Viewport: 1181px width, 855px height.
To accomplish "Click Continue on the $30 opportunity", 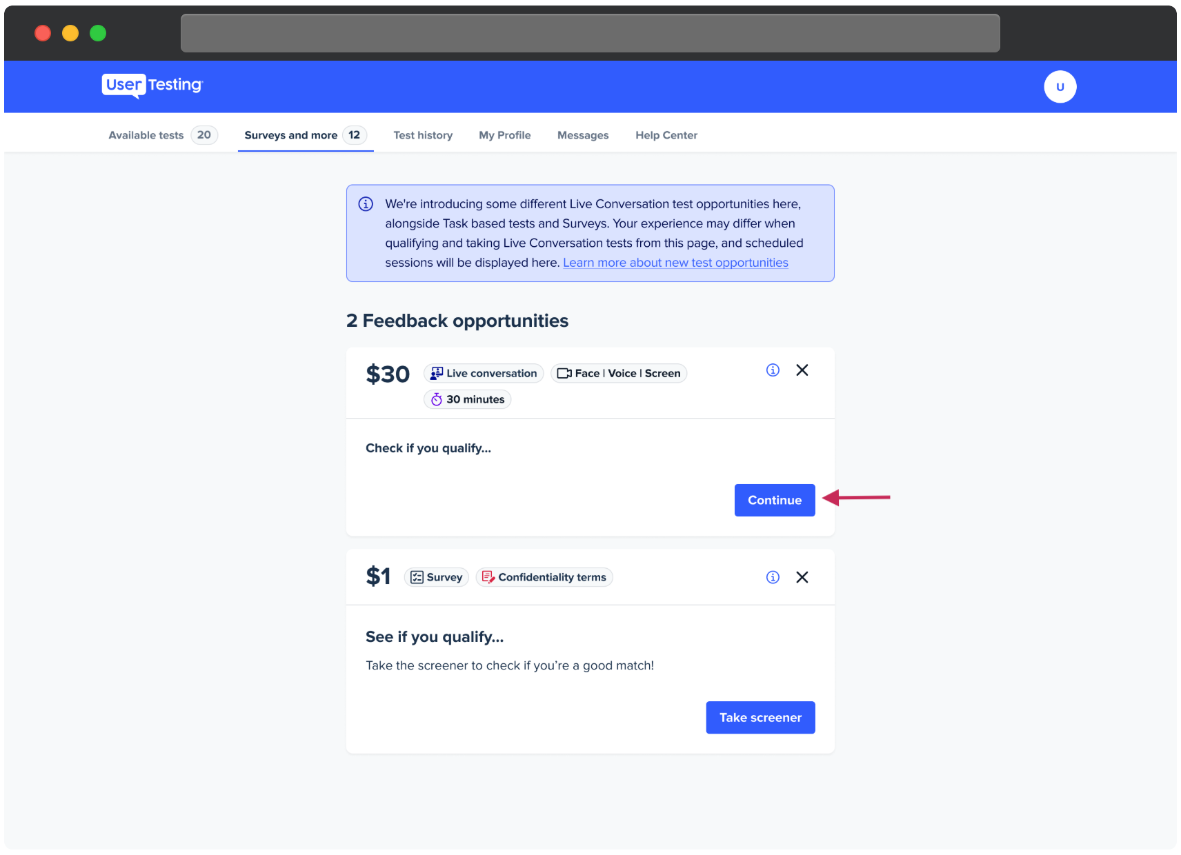I will [775, 500].
